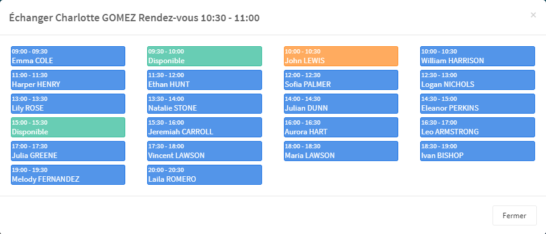Select Emma COLE 09:00 appointment slot
The image size is (546, 234).
(x=68, y=56)
